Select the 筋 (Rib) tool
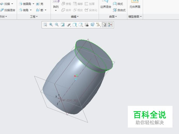Screen dimensions: 179x134 [x=40, y=10]
